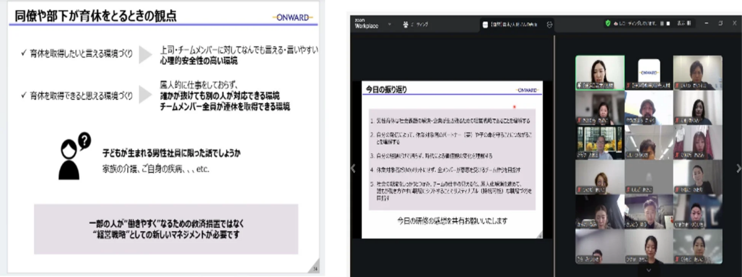This screenshot has width=742, height=277.
Task: Open the 表示 view options button
Action: pos(684,23)
